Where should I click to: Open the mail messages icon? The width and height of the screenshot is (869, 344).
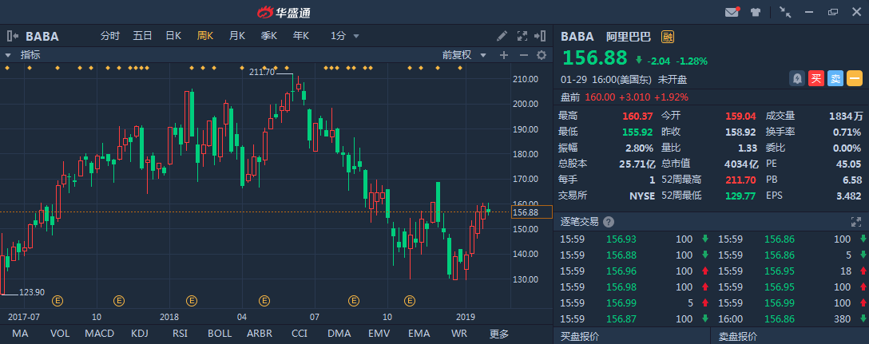[x=732, y=12]
